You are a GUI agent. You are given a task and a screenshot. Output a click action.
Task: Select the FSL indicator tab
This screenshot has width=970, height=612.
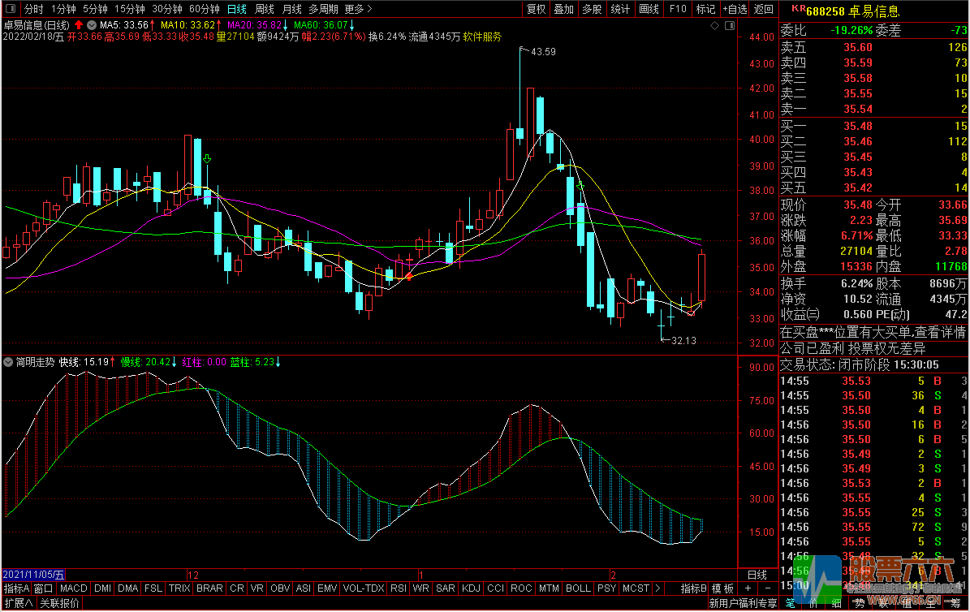[153, 588]
